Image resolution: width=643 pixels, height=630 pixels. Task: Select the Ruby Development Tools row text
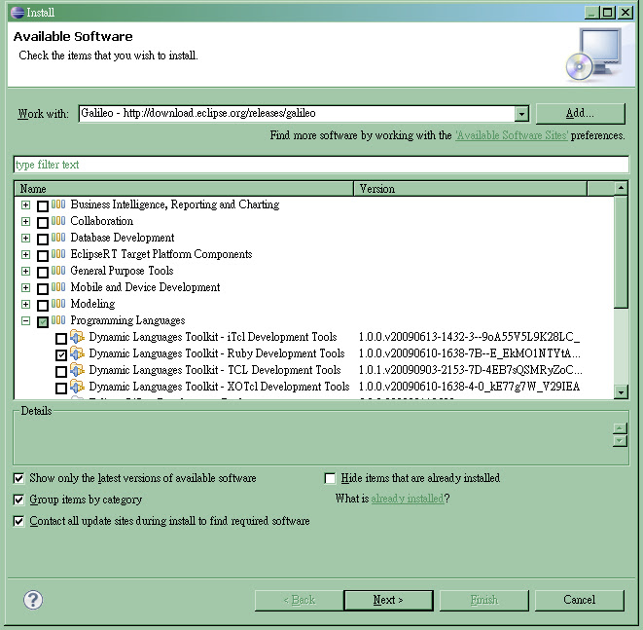pos(217,353)
